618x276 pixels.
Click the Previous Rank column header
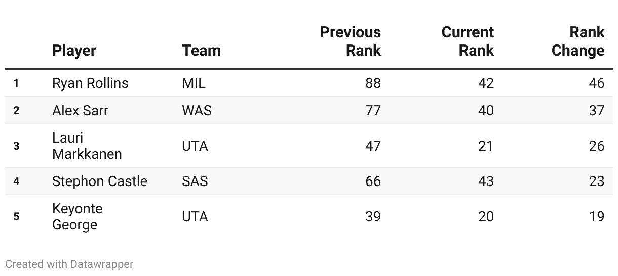[351, 41]
